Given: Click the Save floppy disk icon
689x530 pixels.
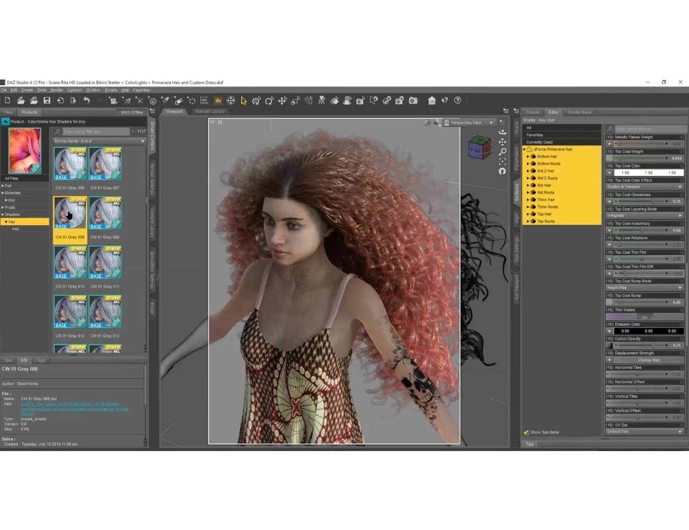Looking at the screenshot, I should [x=47, y=100].
